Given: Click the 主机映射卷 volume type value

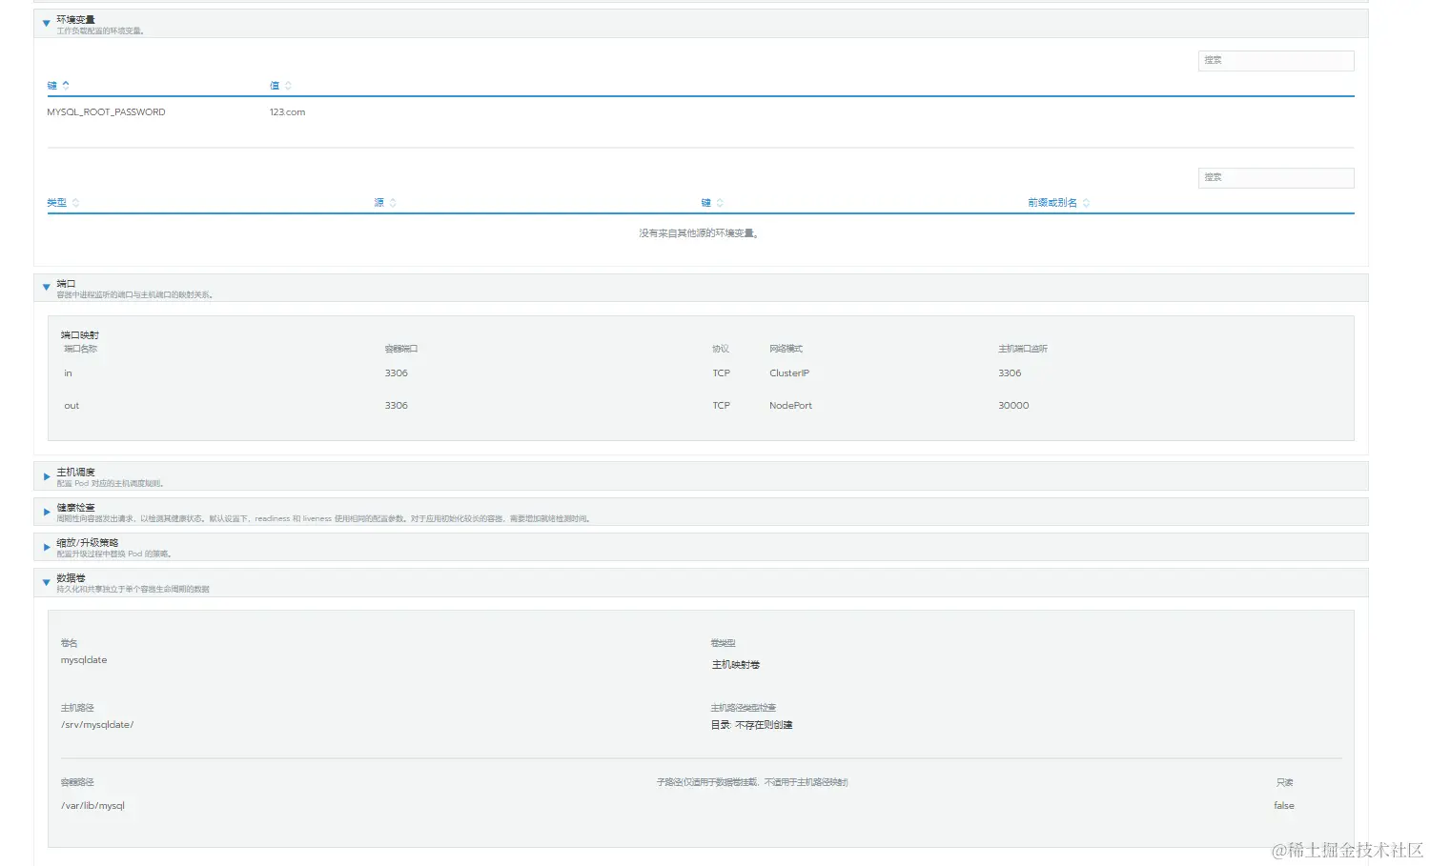Looking at the screenshot, I should pyautogui.click(x=736, y=665).
